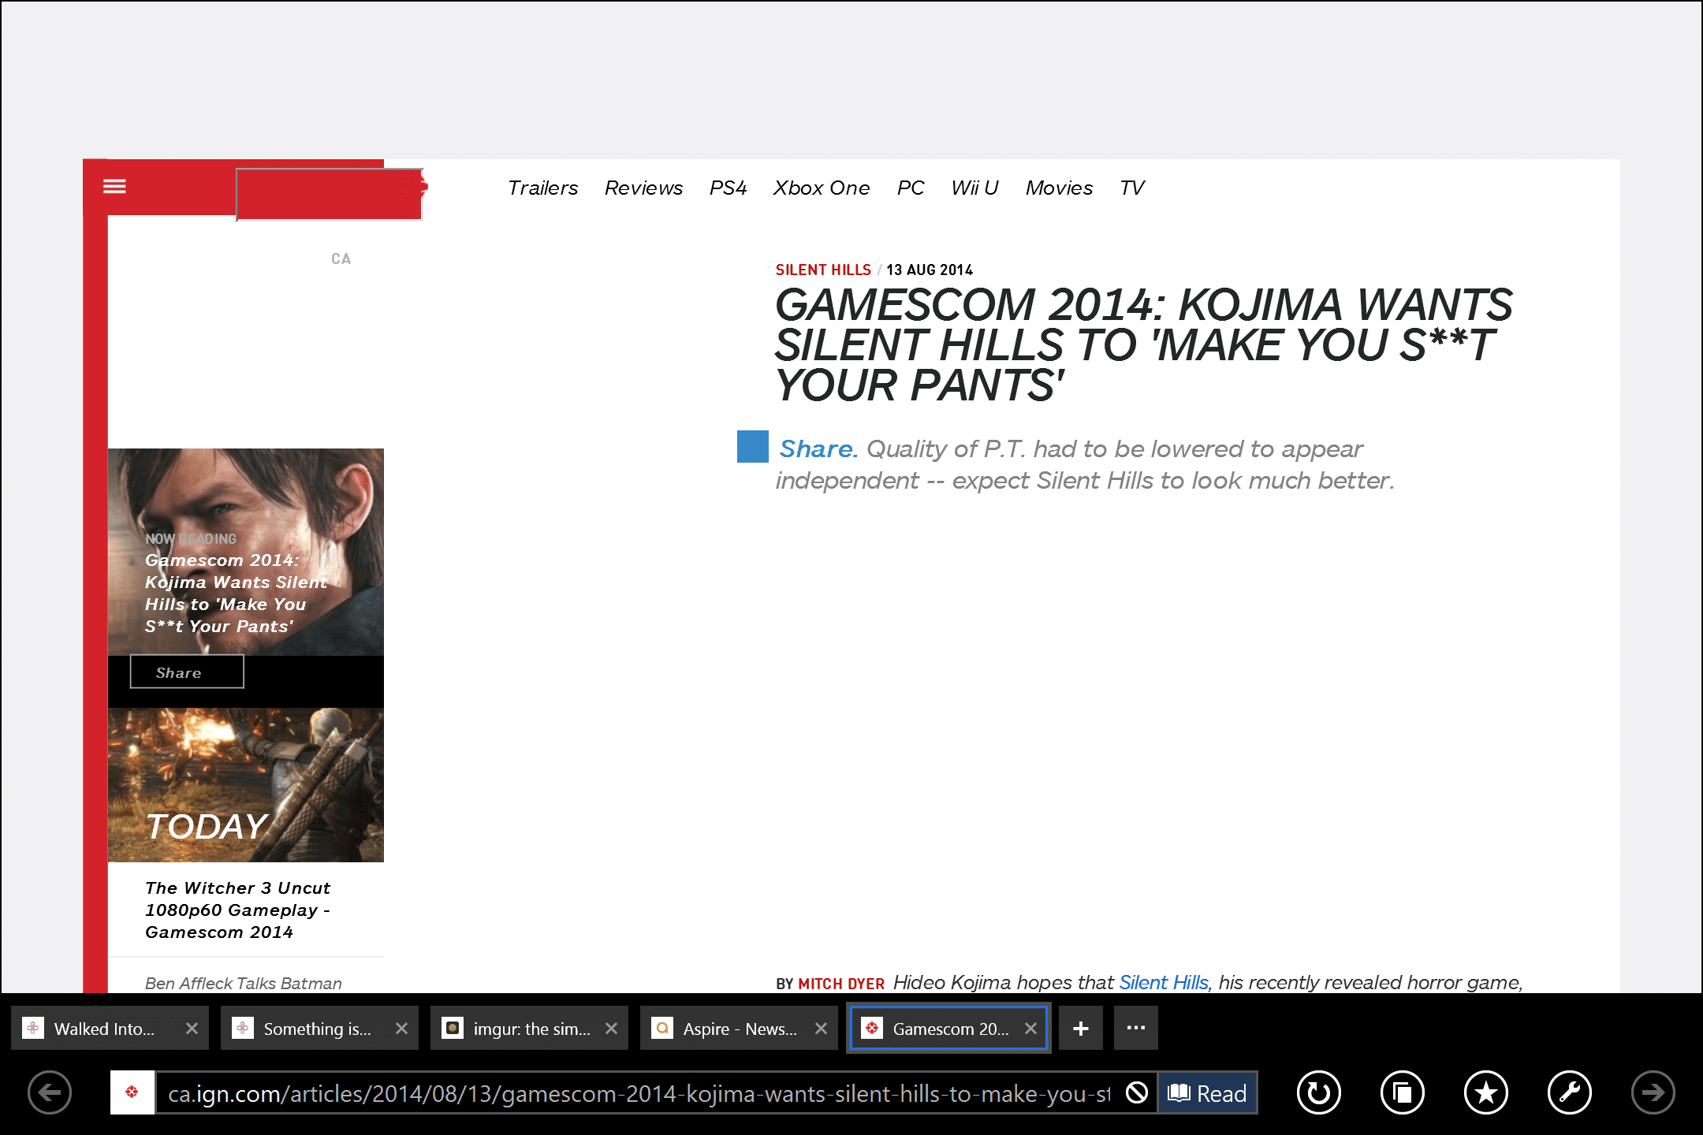
Task: Click the blue Share link in subtitle
Action: click(818, 448)
